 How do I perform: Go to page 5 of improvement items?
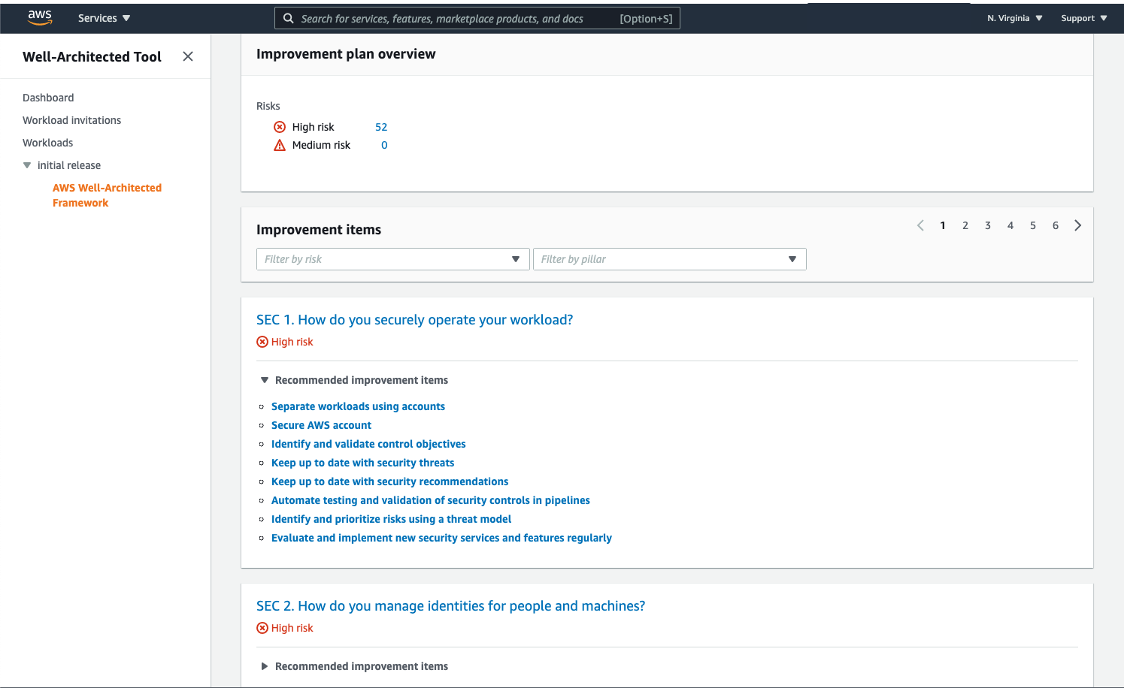pos(1033,225)
